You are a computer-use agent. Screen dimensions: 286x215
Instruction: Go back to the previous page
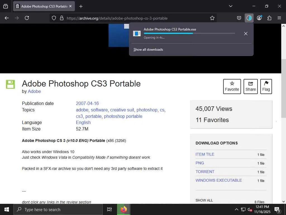click(x=7, y=18)
